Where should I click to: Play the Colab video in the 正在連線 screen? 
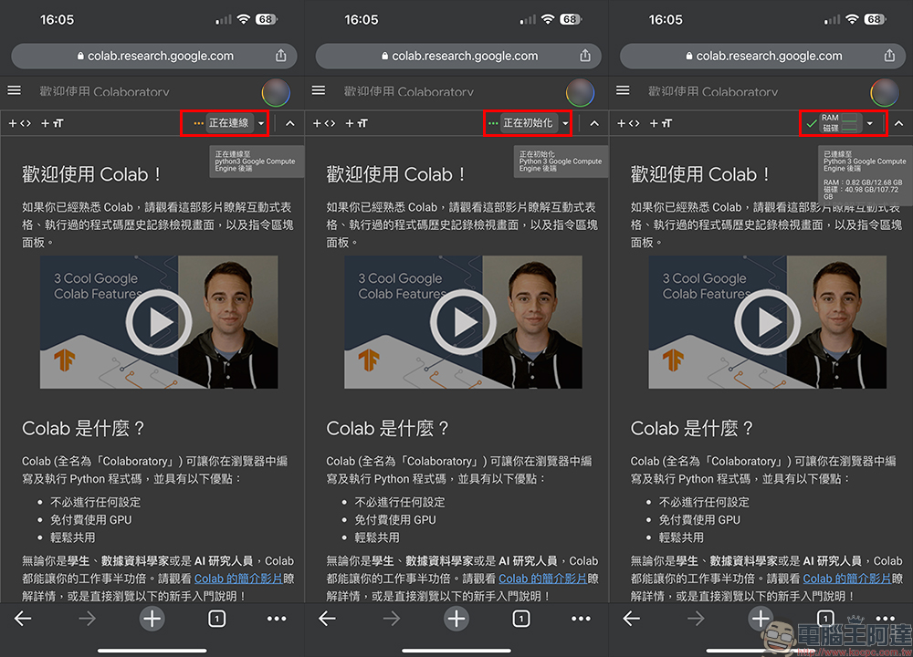[x=158, y=322]
